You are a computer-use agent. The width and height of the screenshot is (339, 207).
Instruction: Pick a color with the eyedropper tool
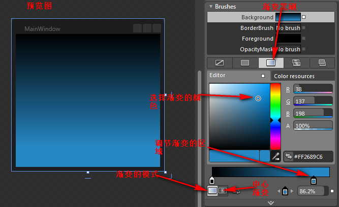pos(275,156)
